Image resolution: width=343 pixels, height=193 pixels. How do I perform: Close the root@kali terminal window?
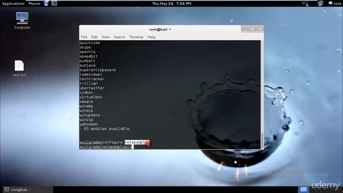click(260, 29)
